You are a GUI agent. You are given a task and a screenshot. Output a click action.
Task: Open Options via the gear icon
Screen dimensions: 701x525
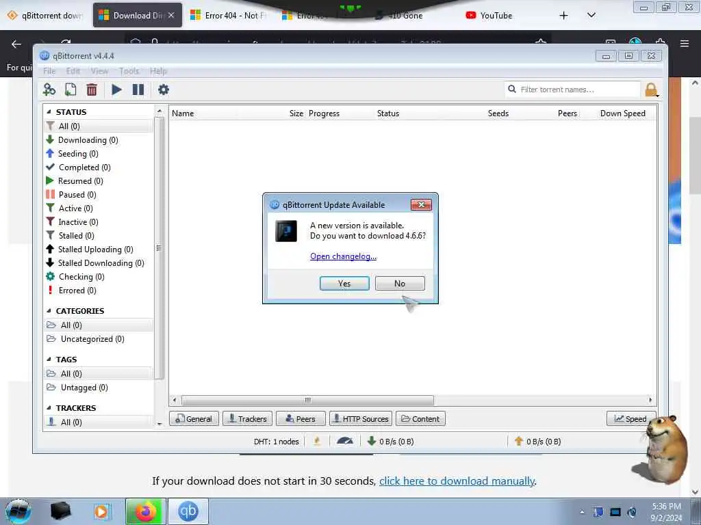tap(164, 90)
